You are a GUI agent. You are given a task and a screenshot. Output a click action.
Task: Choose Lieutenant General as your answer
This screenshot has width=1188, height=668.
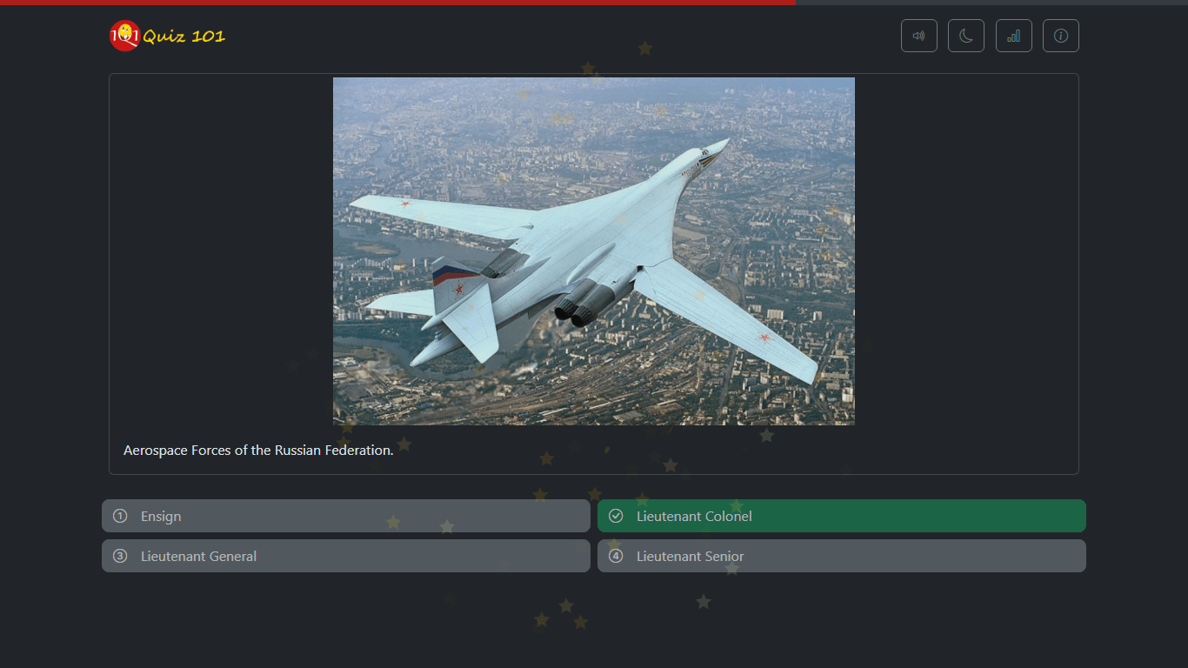pyautogui.click(x=345, y=556)
